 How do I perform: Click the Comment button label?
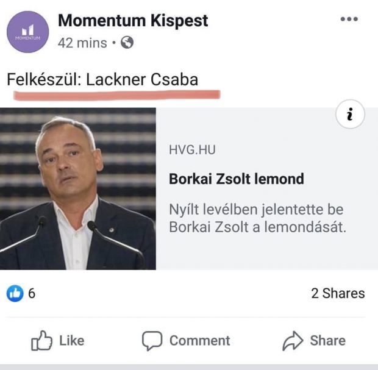(x=199, y=341)
